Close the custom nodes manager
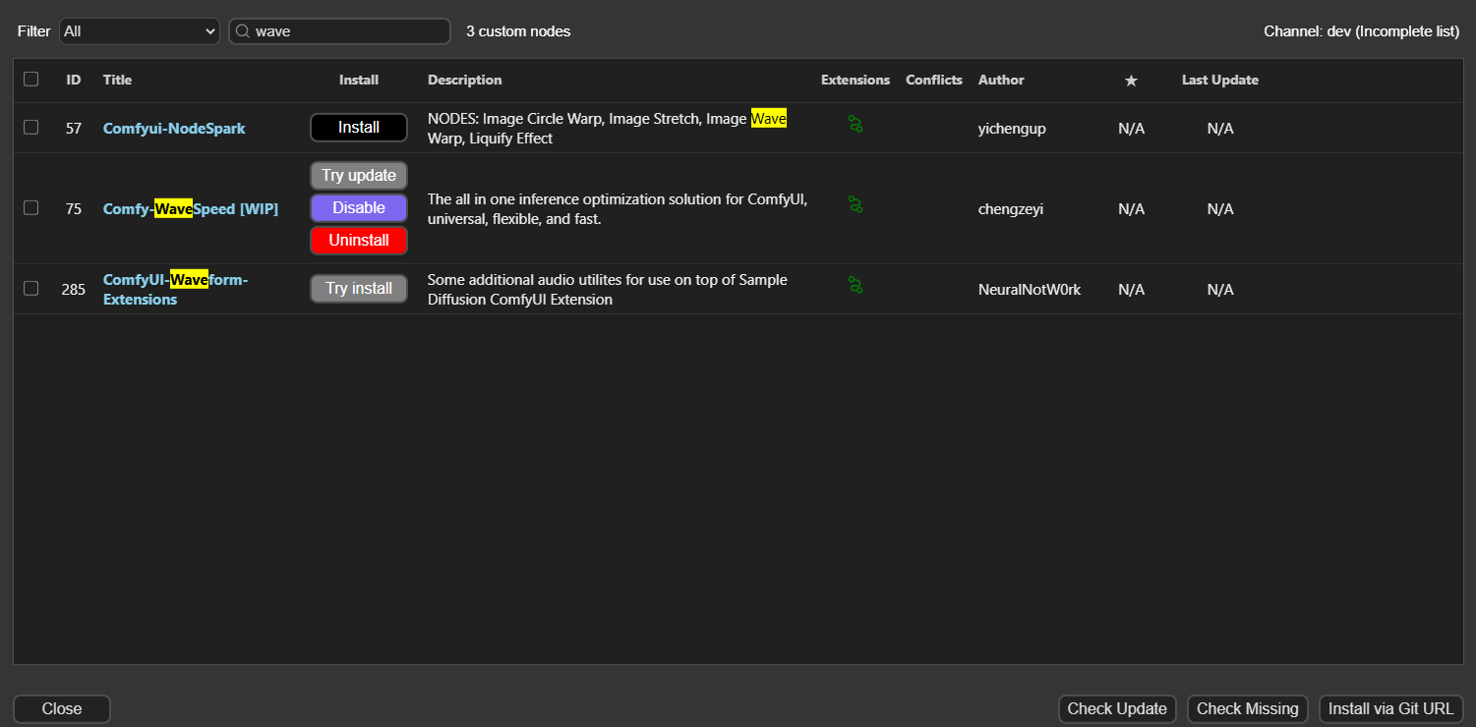Screen dimensions: 1476x727 pos(62,709)
